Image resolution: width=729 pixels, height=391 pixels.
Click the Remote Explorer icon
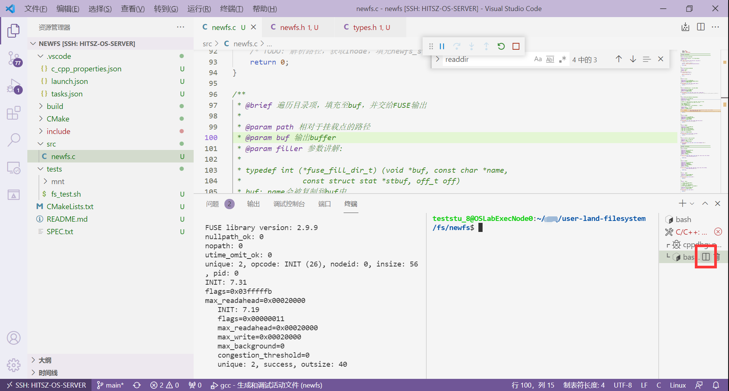(14, 167)
